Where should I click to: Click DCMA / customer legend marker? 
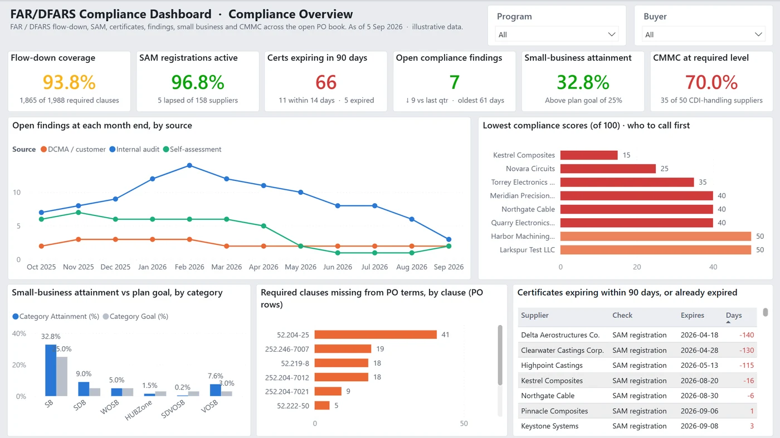point(43,149)
